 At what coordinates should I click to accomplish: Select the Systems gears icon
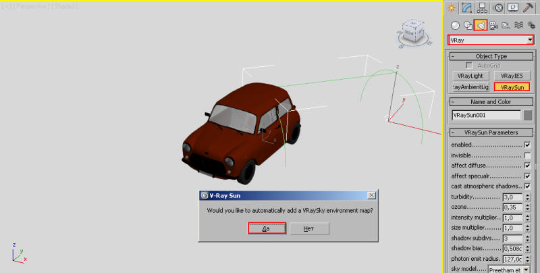[531, 25]
